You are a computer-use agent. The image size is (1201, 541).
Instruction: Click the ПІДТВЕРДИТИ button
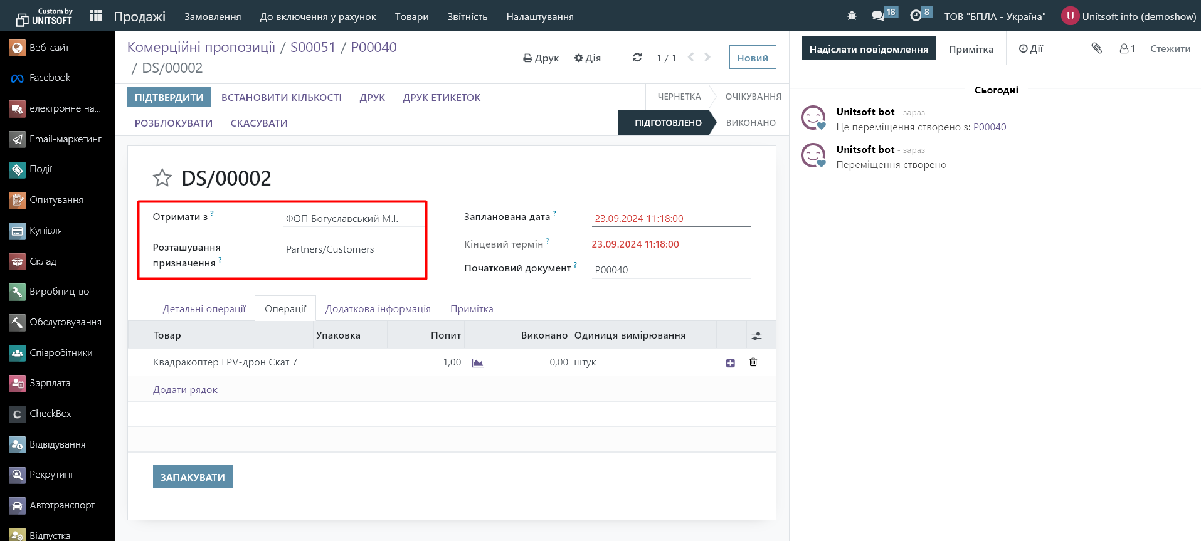169,98
